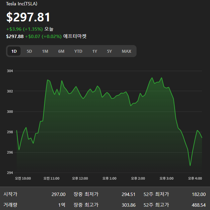This screenshot has width=210, height=210.
Task: Click the 애프터마켓 label
Action: click(x=75, y=36)
